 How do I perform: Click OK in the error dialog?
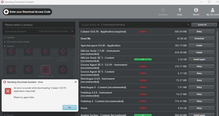(x=69, y=108)
